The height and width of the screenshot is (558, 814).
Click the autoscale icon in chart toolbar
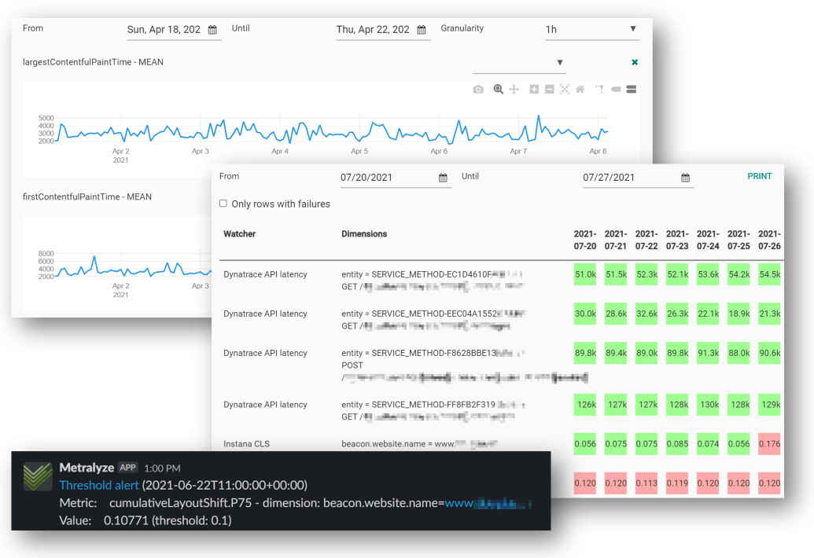pyautogui.click(x=565, y=89)
